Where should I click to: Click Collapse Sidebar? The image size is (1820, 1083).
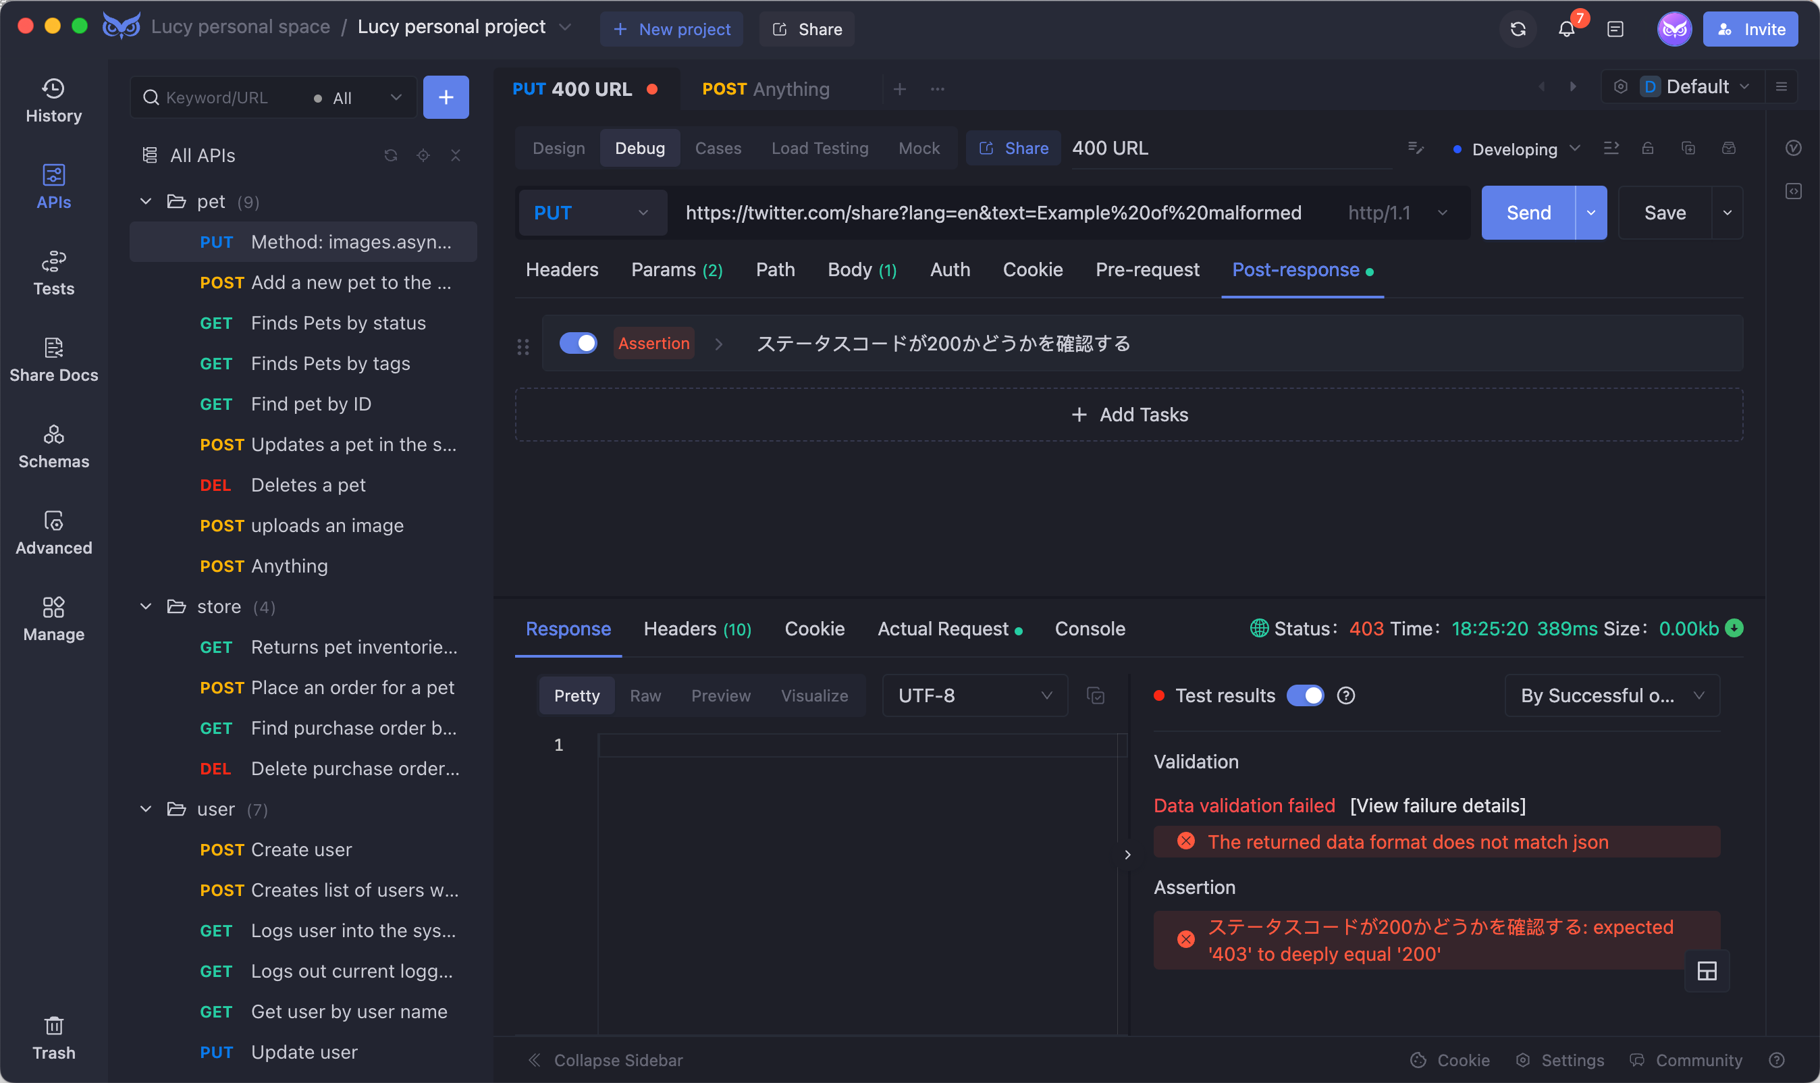606,1059
